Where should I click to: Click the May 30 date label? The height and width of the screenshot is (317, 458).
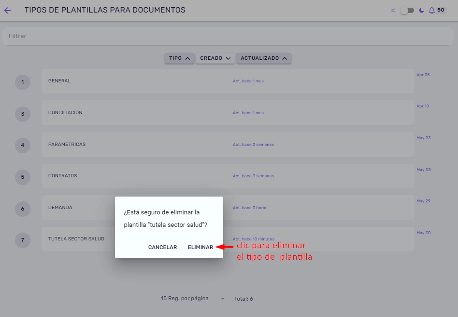(x=424, y=233)
